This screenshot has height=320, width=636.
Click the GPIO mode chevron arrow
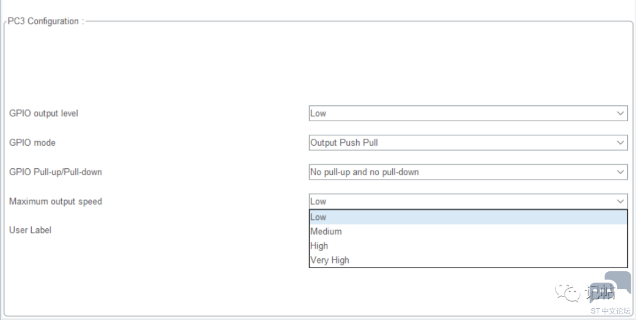620,142
